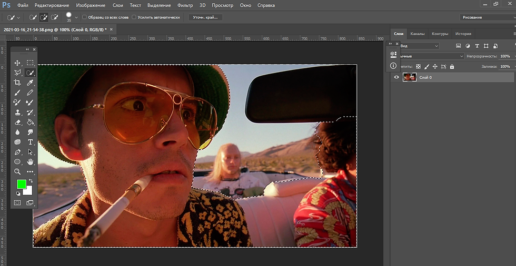Image resolution: width=516 pixels, height=266 pixels.
Task: Select the Horizontal Type tool
Action: click(30, 142)
